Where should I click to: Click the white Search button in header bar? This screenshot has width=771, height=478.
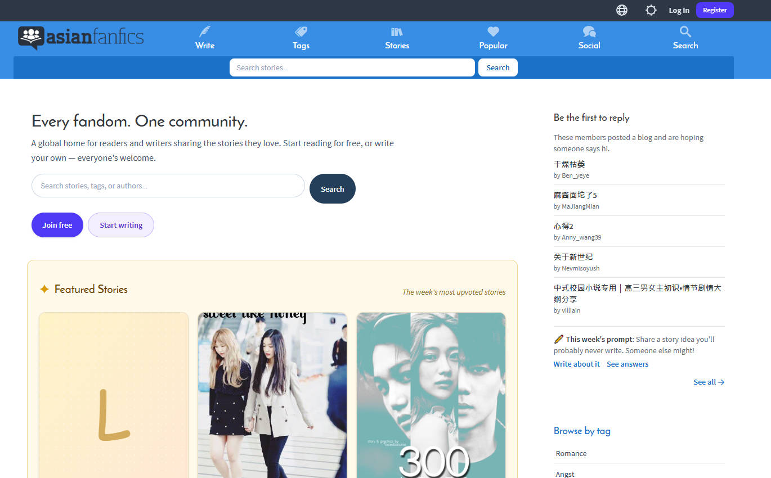tap(498, 67)
